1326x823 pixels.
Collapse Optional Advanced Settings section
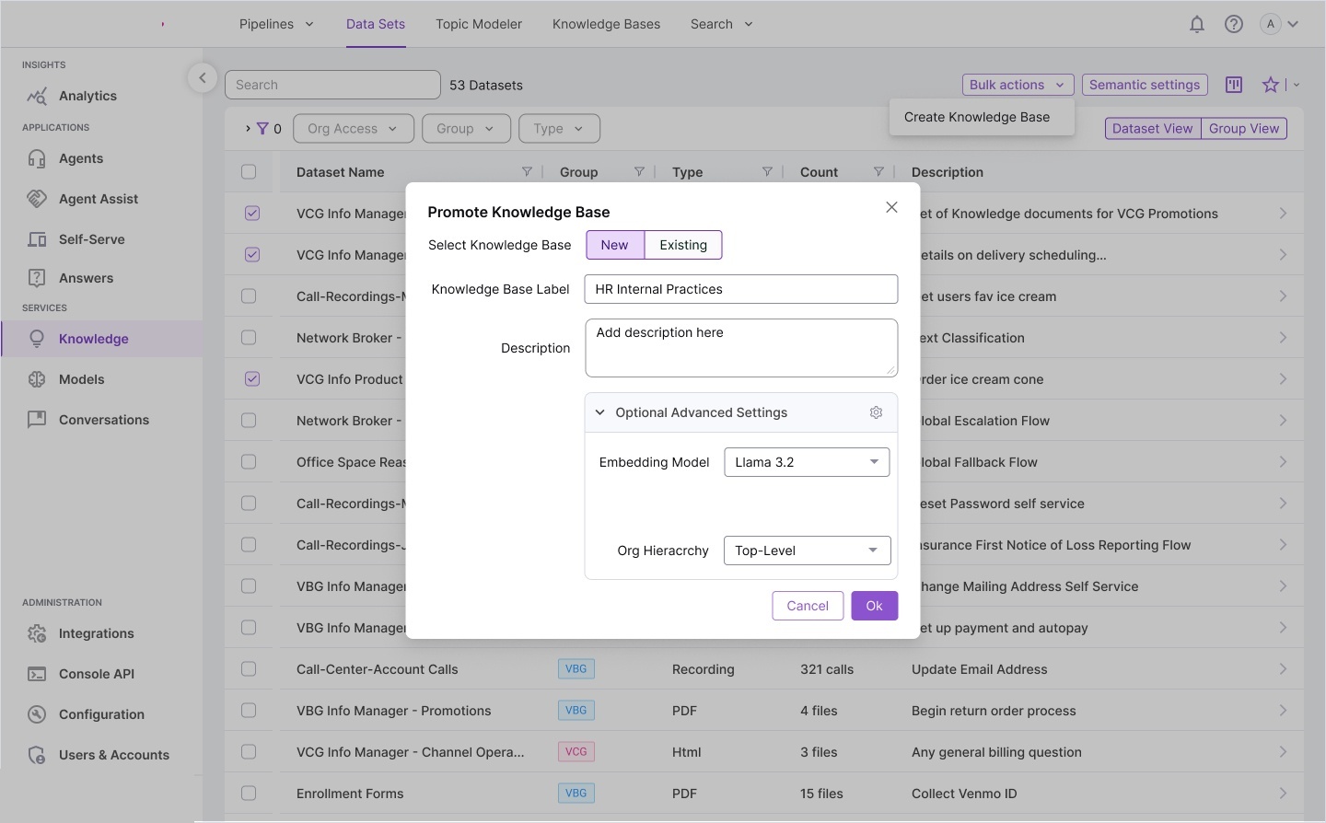(600, 412)
